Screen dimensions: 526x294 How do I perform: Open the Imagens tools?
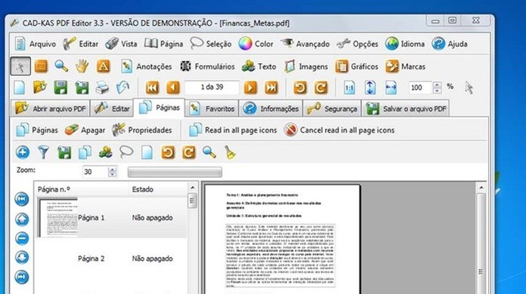pos(305,66)
